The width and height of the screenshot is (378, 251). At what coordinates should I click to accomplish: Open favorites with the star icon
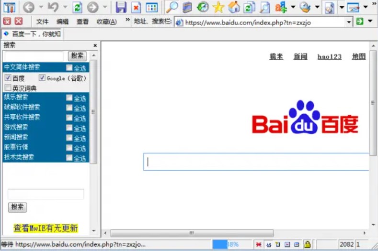point(218,7)
